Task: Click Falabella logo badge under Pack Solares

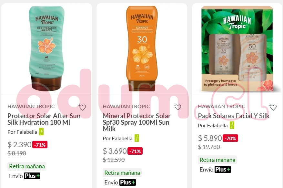Action: click(232, 125)
